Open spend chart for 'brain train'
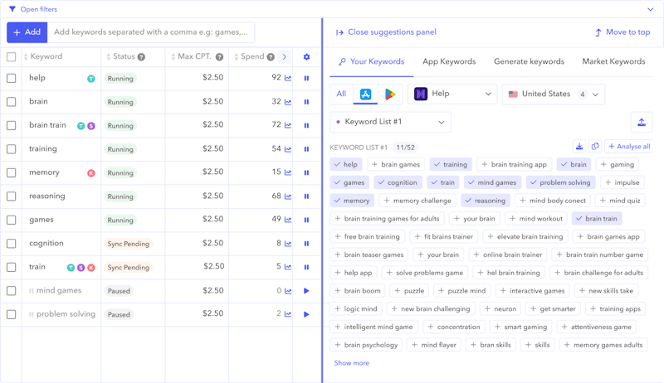The height and width of the screenshot is (383, 664). click(x=288, y=126)
